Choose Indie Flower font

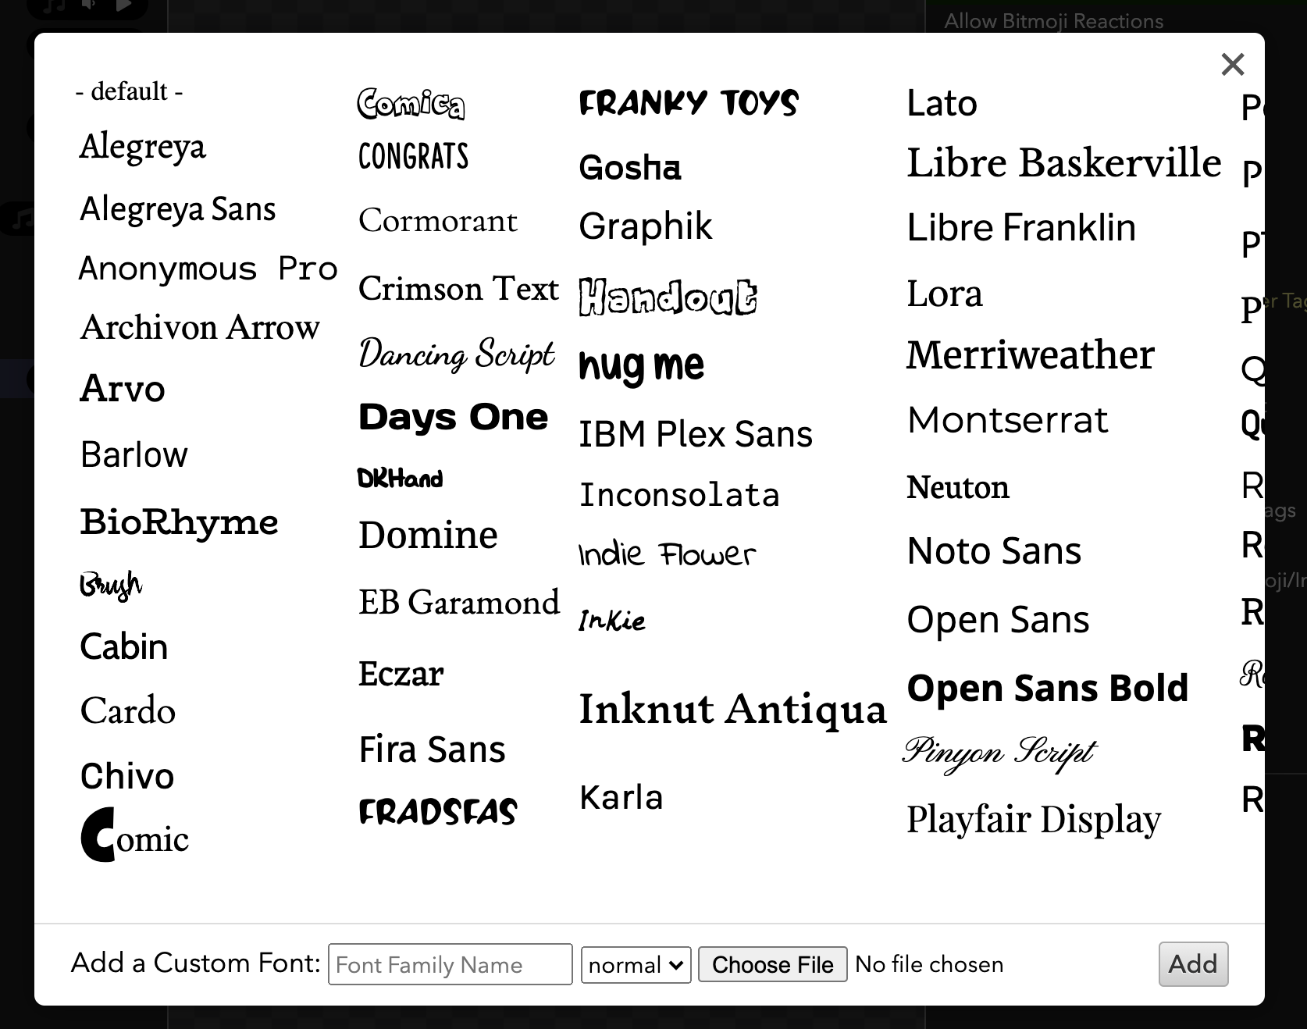point(667,554)
